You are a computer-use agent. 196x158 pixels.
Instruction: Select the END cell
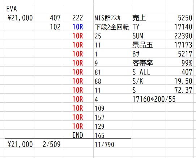tap(78, 135)
